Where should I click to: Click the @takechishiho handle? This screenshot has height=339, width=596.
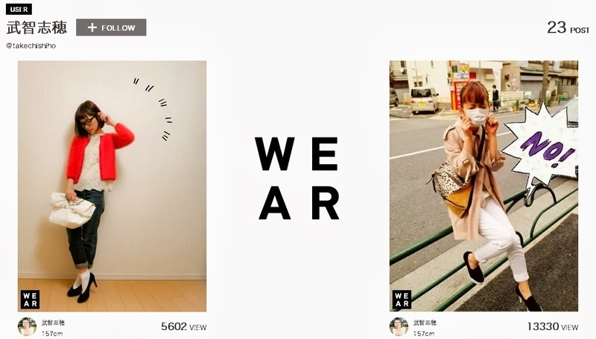tap(31, 45)
